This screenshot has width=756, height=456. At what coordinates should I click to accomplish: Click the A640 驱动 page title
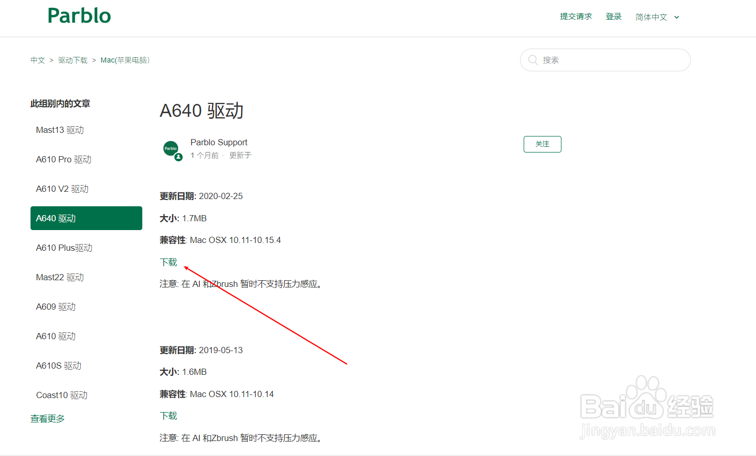coord(201,111)
